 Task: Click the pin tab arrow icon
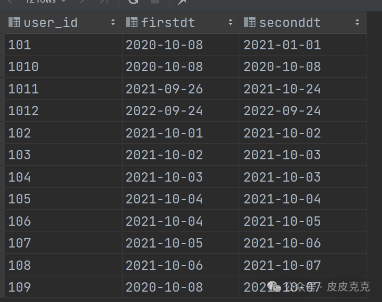coord(182,2)
